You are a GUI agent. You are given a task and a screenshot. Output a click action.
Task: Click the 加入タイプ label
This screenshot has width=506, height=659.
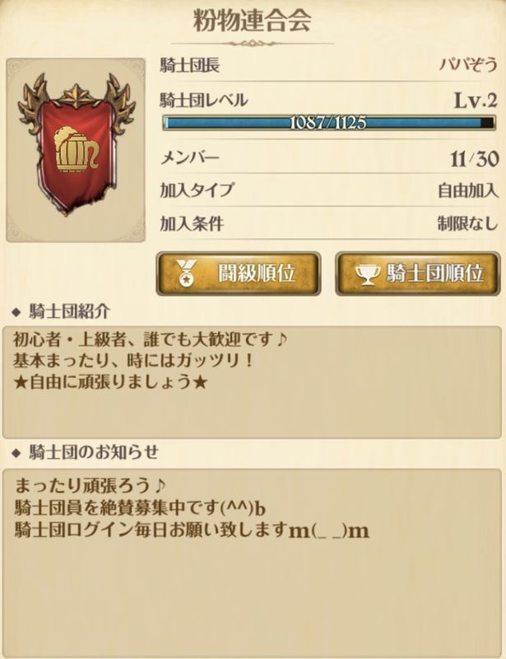pyautogui.click(x=196, y=190)
